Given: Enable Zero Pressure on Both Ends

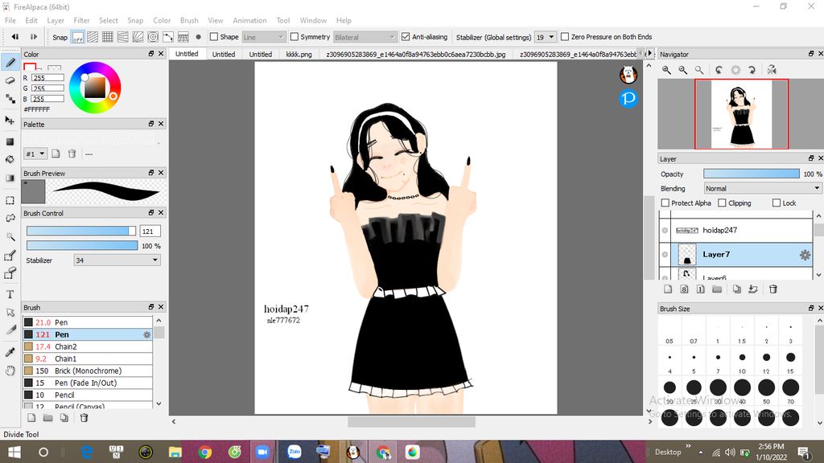Looking at the screenshot, I should coord(565,37).
